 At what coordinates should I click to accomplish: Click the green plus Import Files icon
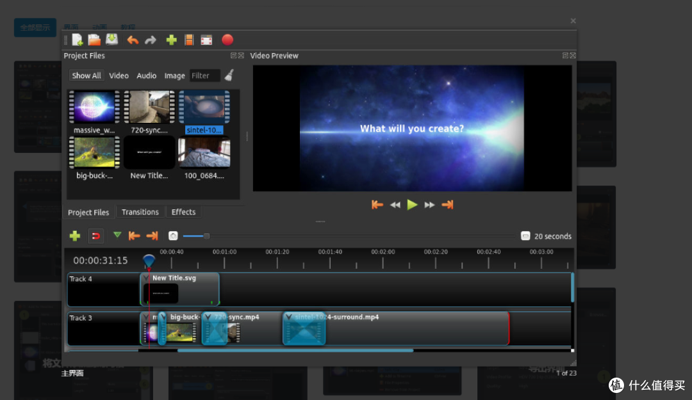(171, 40)
